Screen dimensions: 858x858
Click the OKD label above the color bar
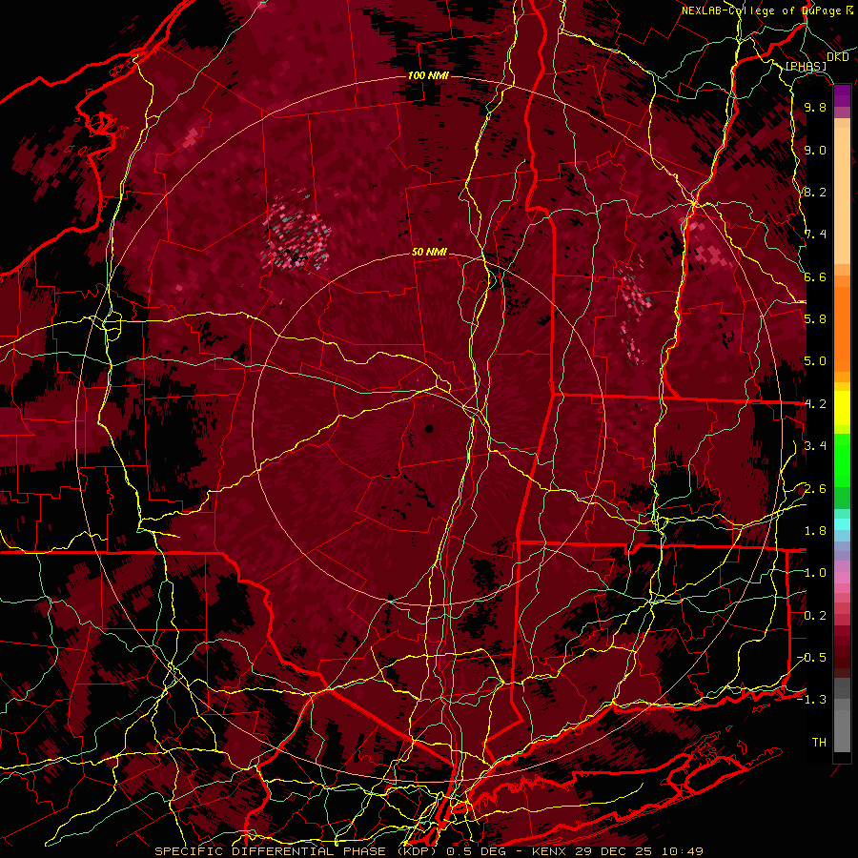tap(837, 57)
